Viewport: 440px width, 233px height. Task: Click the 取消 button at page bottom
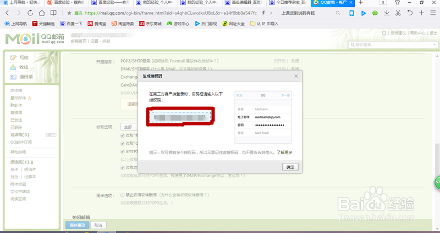tap(98, 225)
